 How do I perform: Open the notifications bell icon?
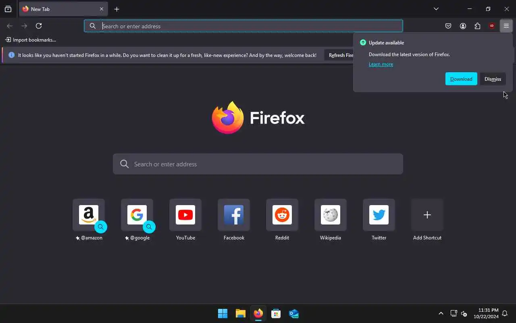[505, 313]
